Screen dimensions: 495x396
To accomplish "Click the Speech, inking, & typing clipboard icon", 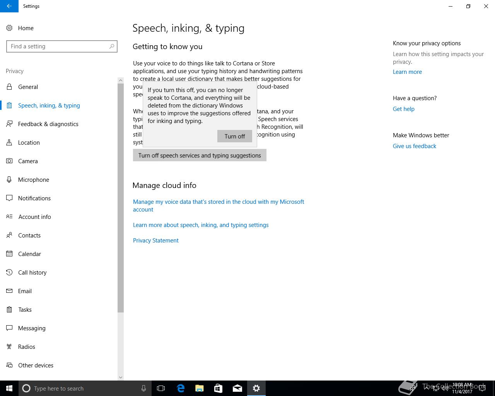I will pos(9,105).
